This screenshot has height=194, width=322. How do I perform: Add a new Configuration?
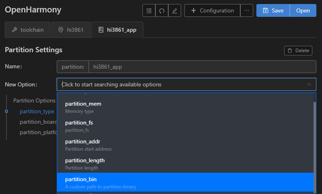coord(213,10)
